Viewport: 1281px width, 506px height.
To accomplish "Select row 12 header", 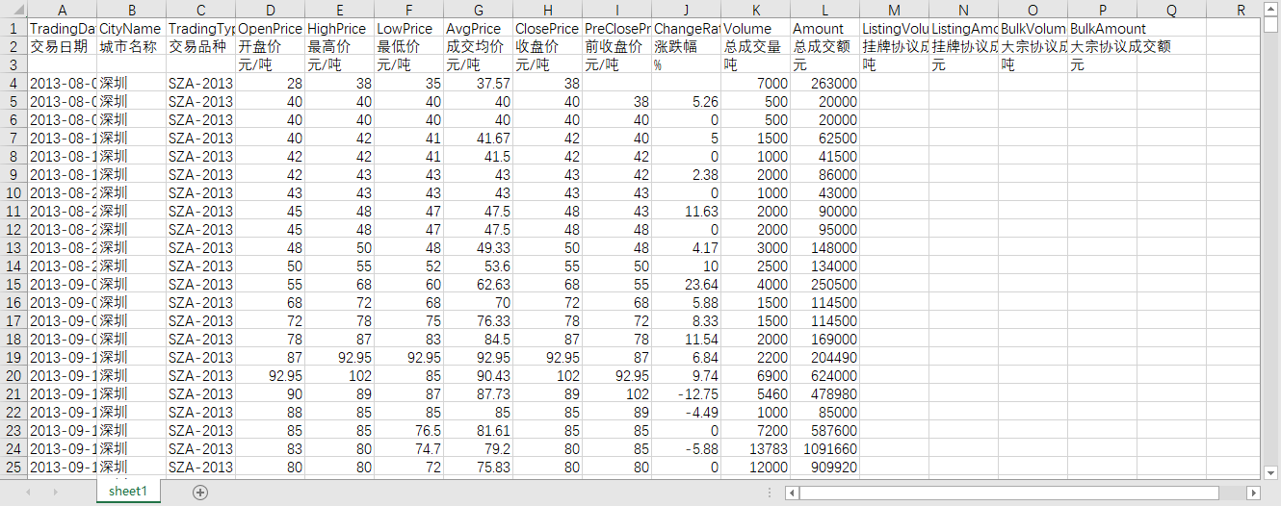I will tap(13, 229).
